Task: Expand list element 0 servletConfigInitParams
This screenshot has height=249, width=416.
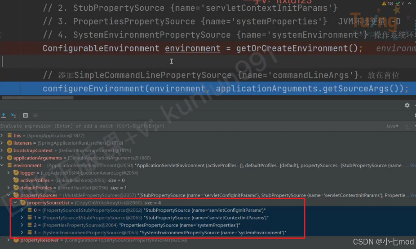Action: (22, 210)
